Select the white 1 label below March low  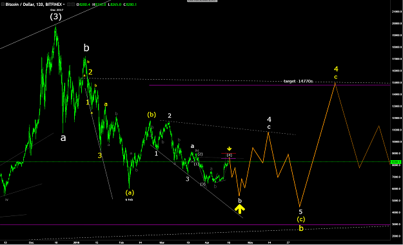tap(156, 154)
